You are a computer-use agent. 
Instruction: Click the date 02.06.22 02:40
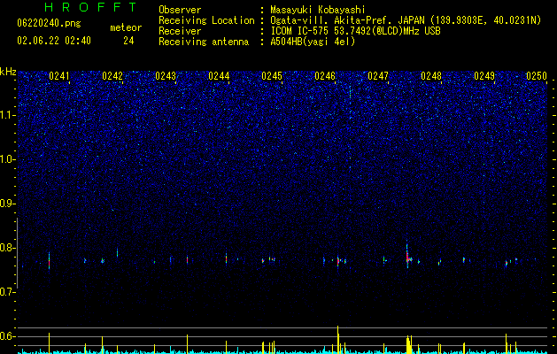pos(54,41)
